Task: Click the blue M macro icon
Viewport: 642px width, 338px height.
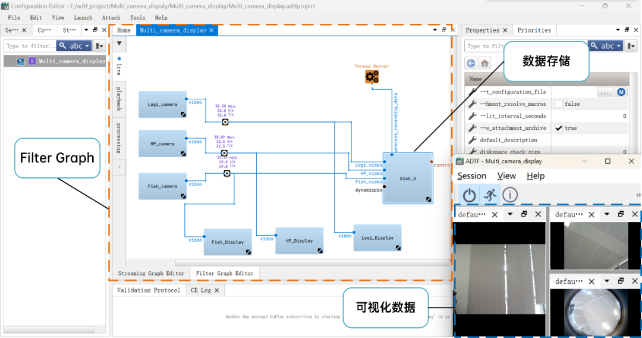Action: tap(621, 92)
